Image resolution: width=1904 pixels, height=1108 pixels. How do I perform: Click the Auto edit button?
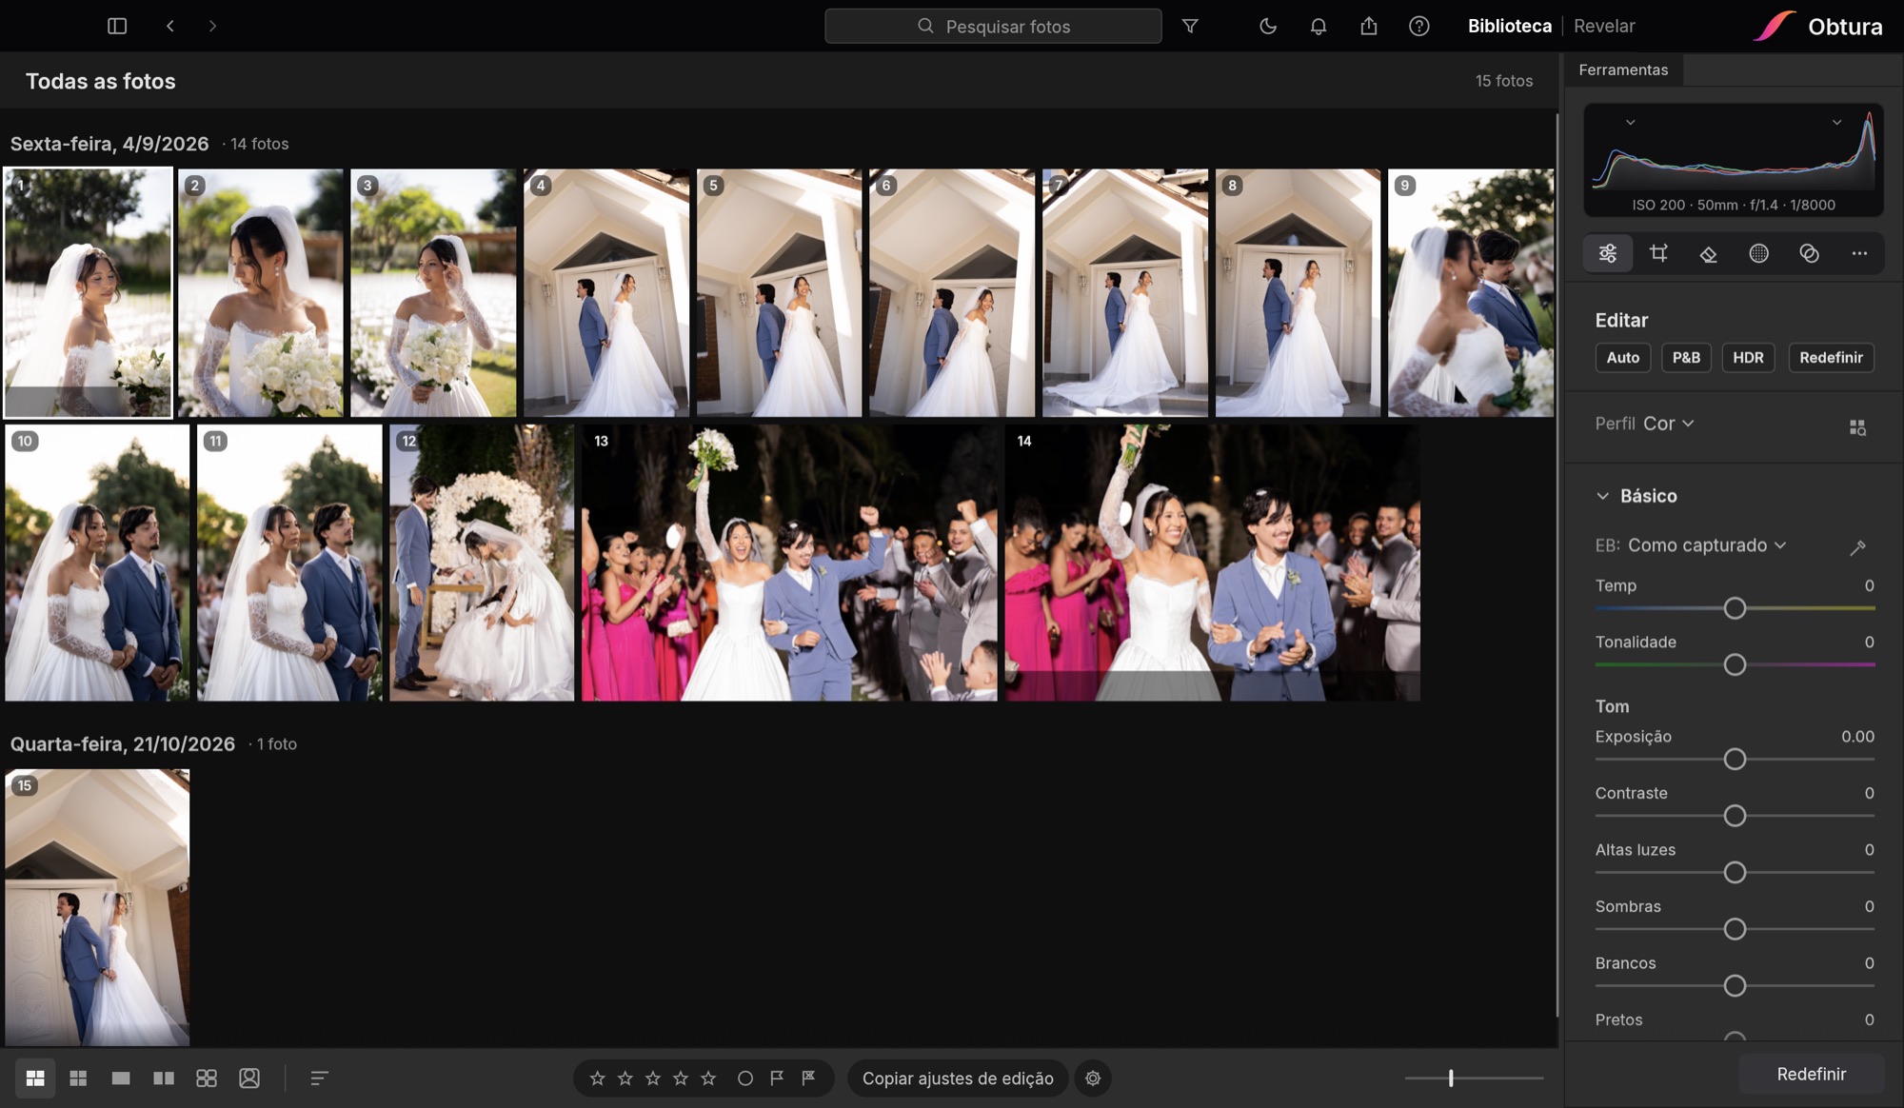coord(1622,357)
